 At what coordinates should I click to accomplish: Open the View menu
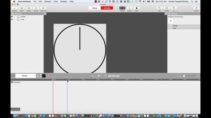[x=56, y=1]
